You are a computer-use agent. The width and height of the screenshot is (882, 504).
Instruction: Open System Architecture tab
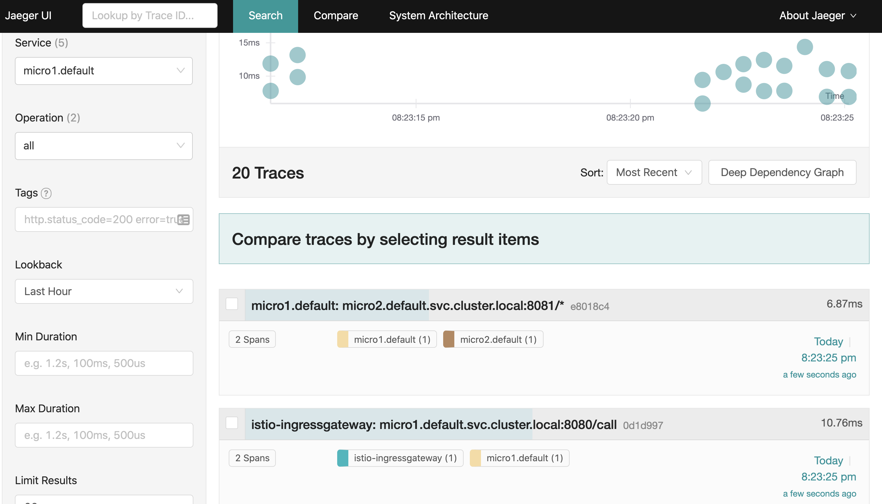pyautogui.click(x=439, y=15)
